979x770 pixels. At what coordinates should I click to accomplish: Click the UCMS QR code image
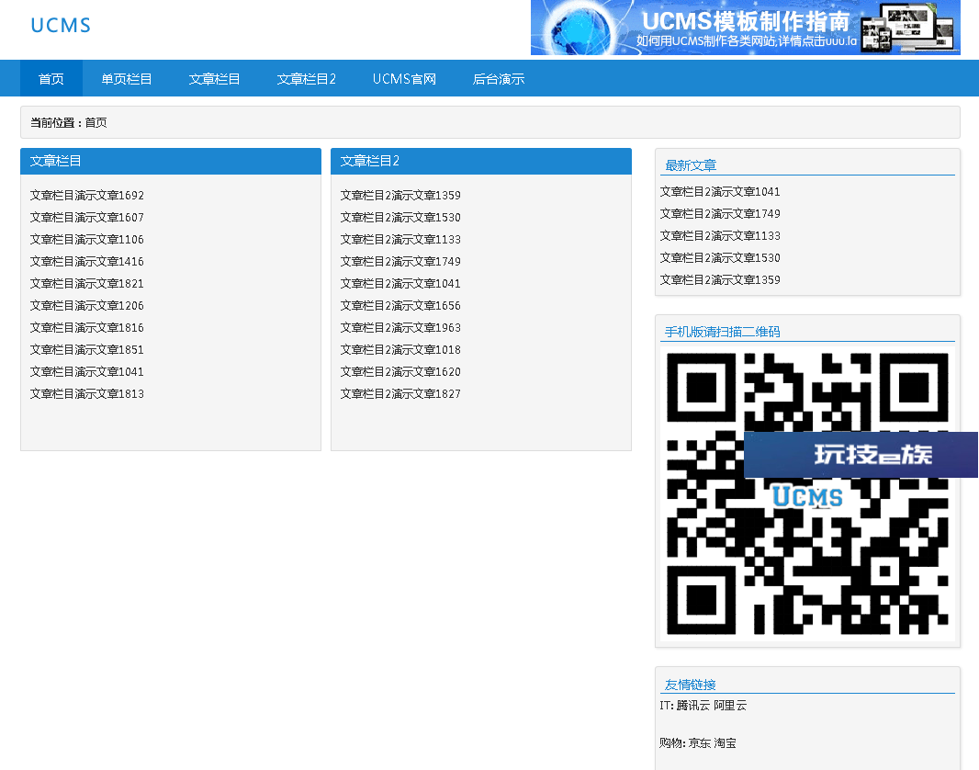tap(807, 493)
